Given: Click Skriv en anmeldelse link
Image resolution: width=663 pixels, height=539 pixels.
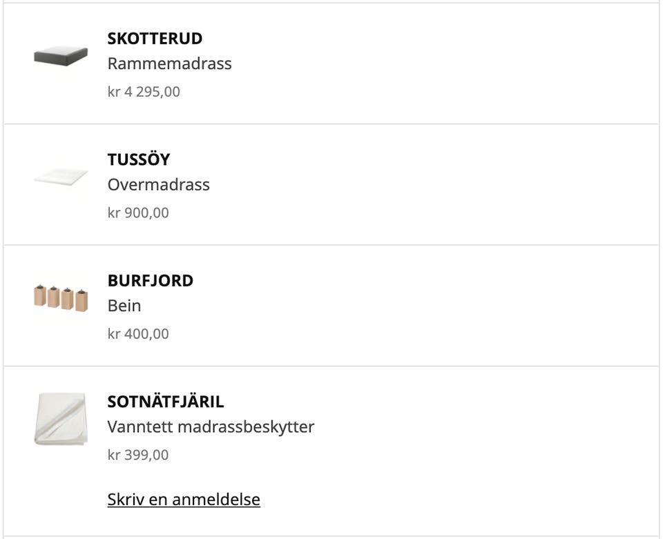Looking at the screenshot, I should pyautogui.click(x=184, y=499).
